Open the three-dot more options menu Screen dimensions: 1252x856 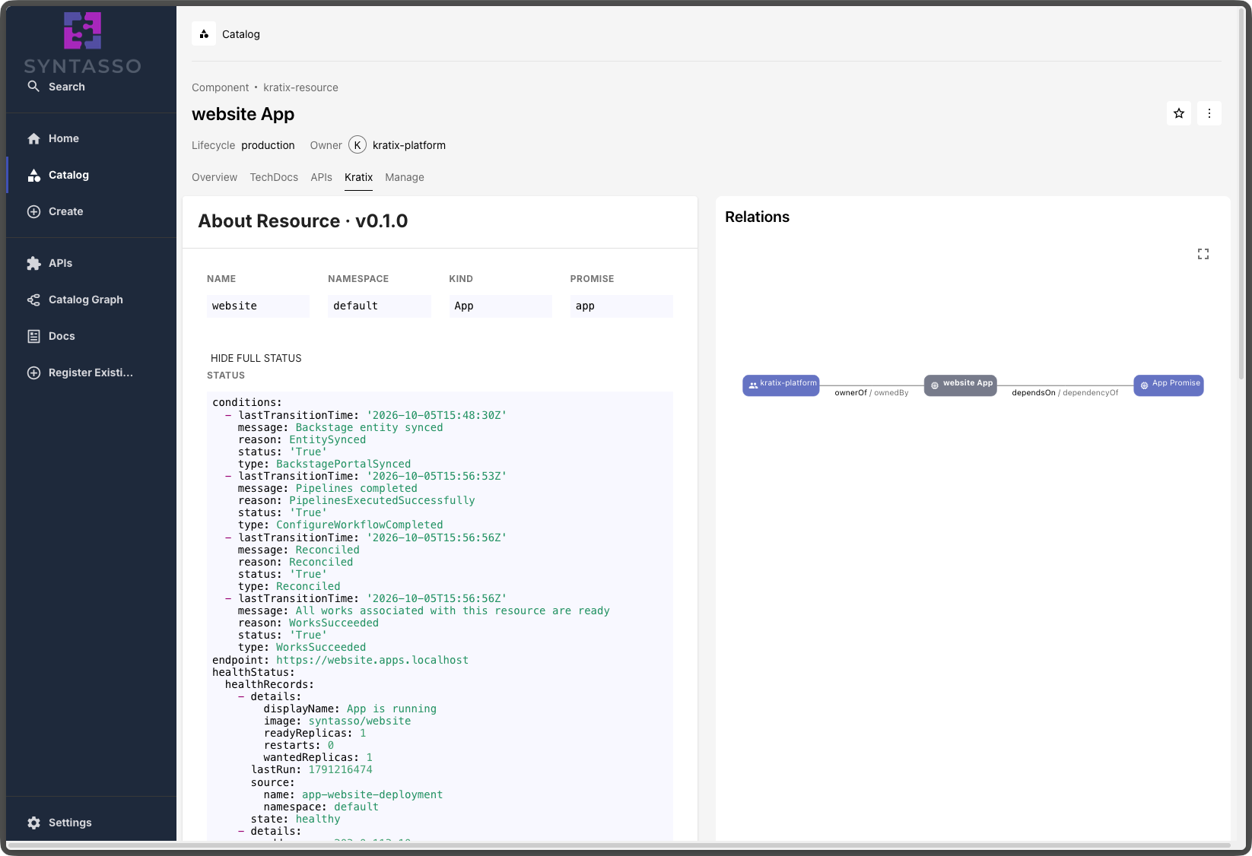1209,113
